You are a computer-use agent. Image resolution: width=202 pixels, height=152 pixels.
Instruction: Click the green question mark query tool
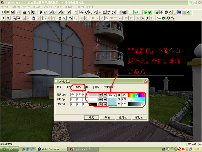[x=8, y=18]
